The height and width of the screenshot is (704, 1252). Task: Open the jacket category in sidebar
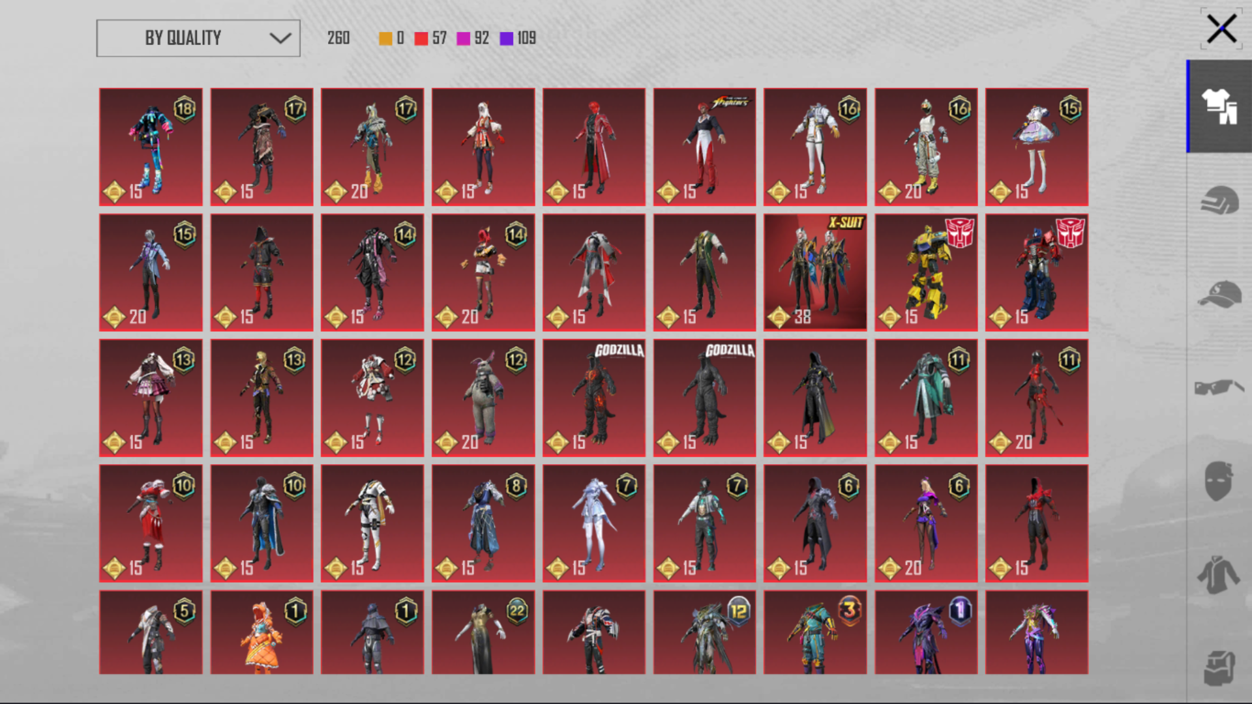[1219, 575]
